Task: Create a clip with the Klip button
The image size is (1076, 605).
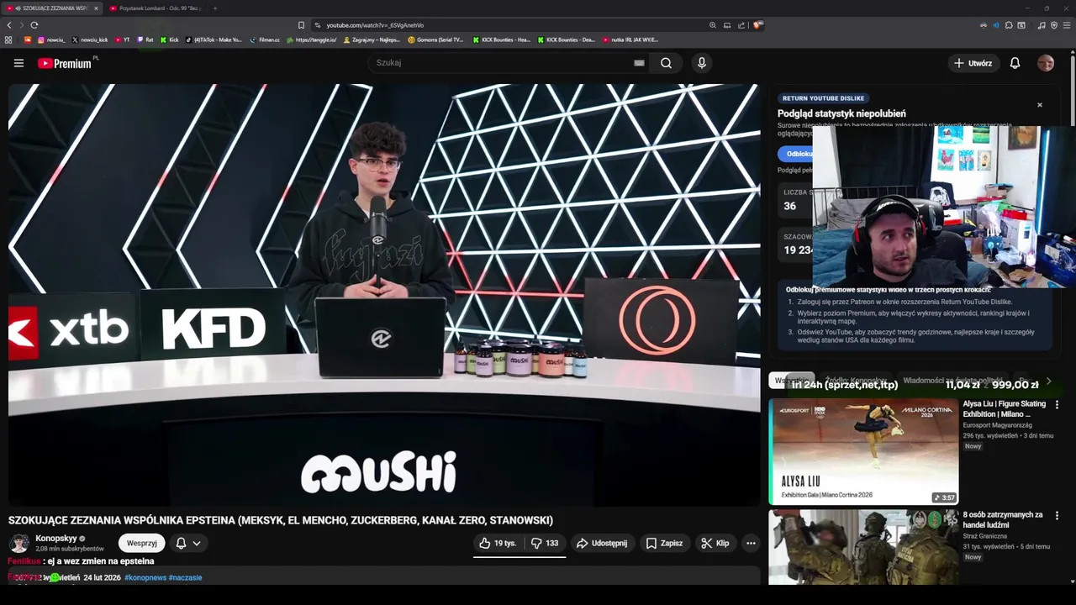Action: click(x=715, y=544)
